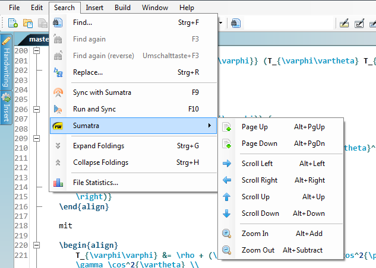This screenshot has height=268, width=376.
Task: Click the \begin{align} code on line 220
Action: point(89,245)
